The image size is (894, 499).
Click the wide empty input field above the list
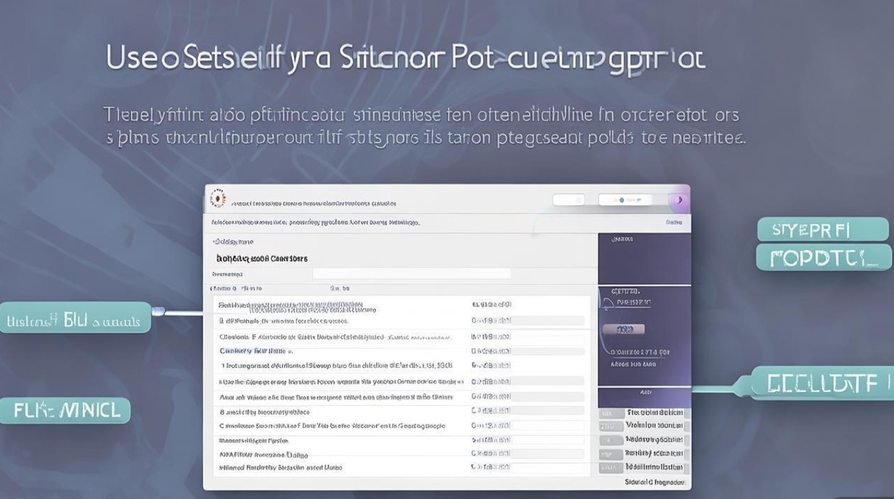click(412, 273)
